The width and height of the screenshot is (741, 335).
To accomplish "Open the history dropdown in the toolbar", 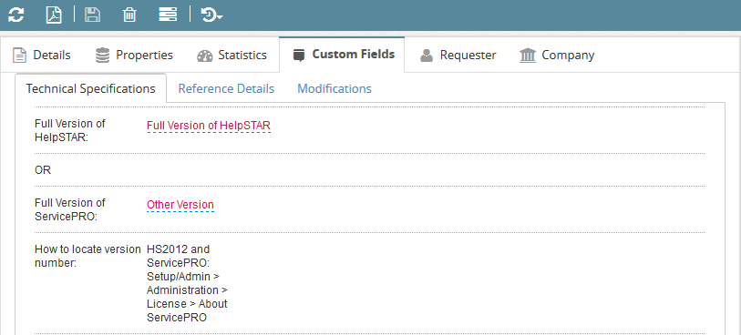I will (x=211, y=15).
